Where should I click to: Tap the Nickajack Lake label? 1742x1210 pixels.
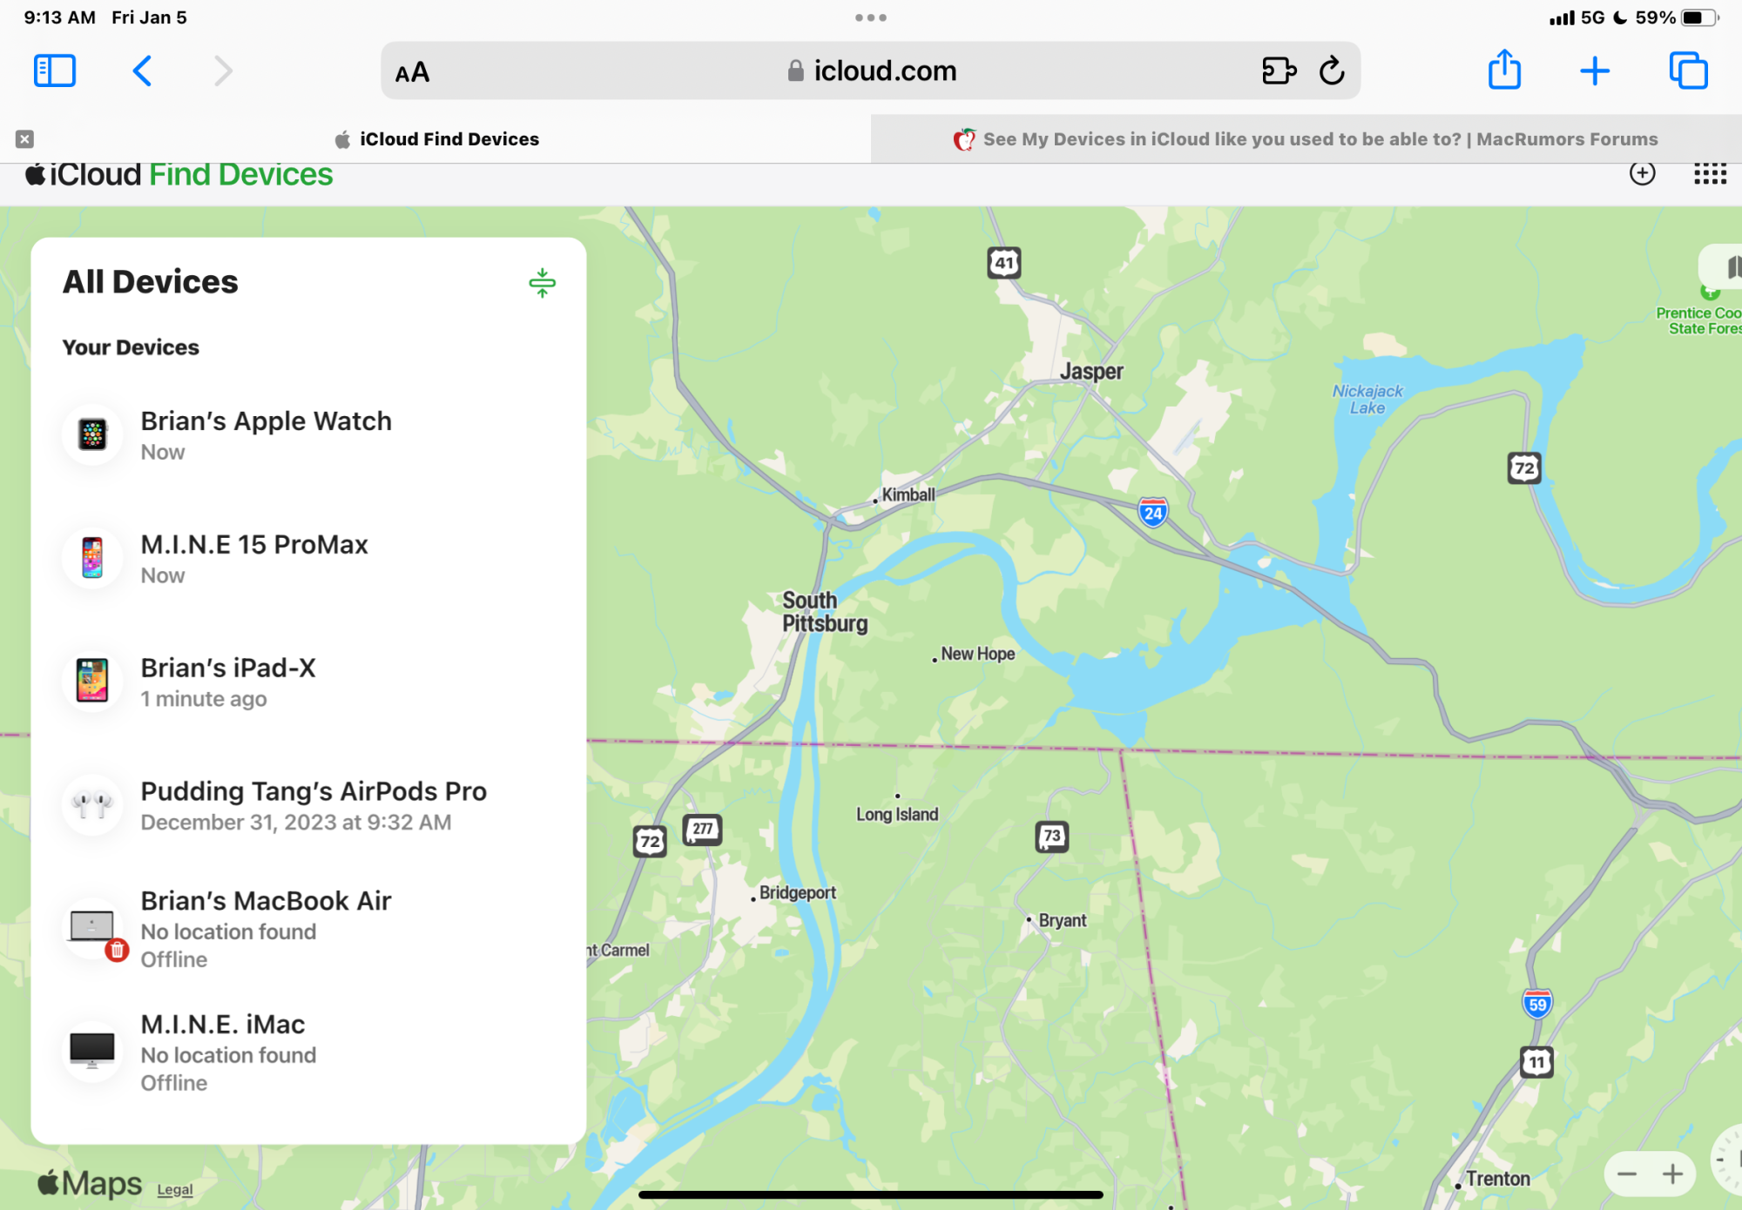(1367, 400)
